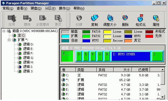The width and height of the screenshot is (168, 101).
Task: Select 逻辑 J: label in the partition tree
Action: 28,71
